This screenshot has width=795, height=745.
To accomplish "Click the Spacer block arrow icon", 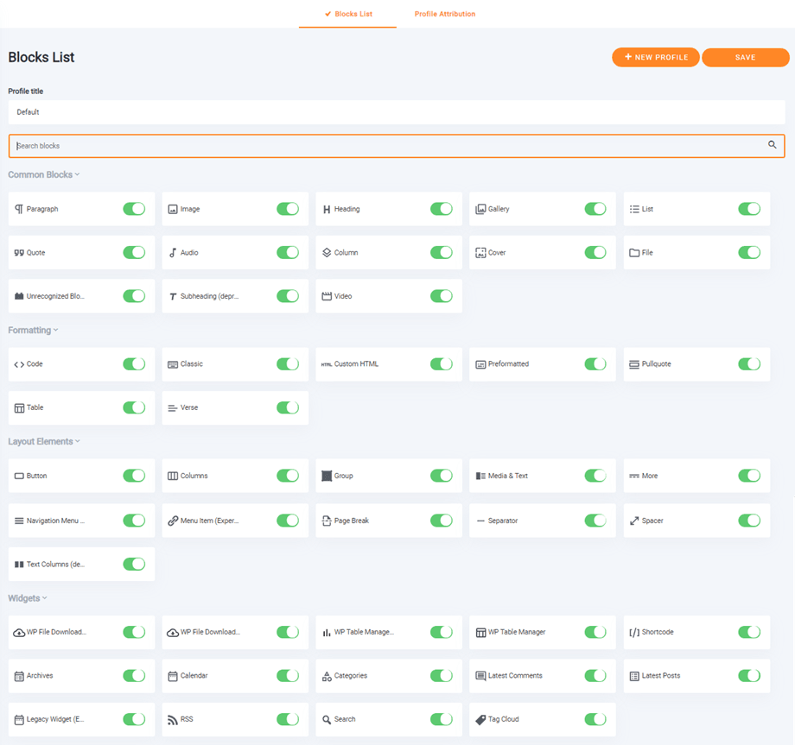I will click(634, 521).
